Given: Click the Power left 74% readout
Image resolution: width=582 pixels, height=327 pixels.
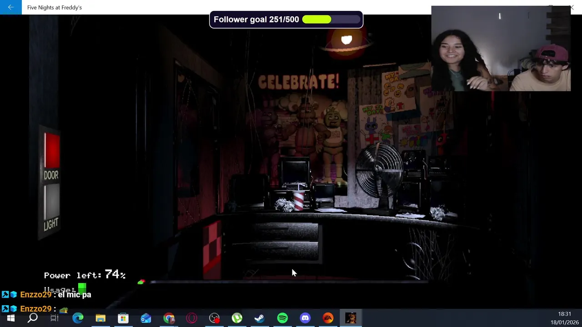Looking at the screenshot, I should tap(85, 274).
